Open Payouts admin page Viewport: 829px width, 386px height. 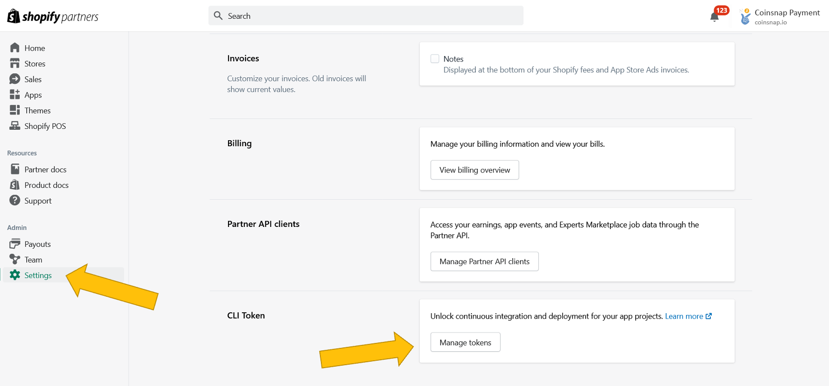tap(38, 244)
